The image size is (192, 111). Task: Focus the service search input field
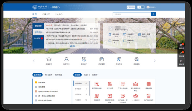(x=132, y=14)
